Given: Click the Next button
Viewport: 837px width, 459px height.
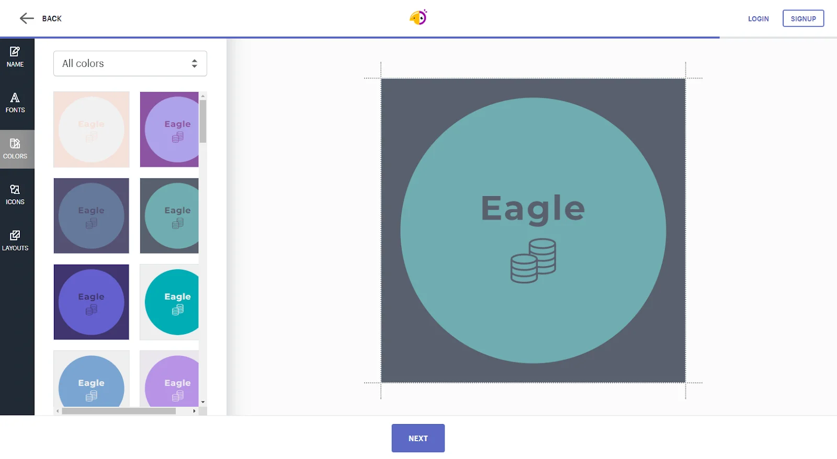Looking at the screenshot, I should pos(418,438).
